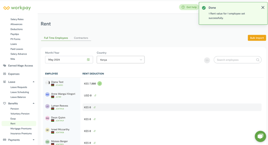Open Pension under Benefits
The image size is (268, 145).
(x=14, y=109)
